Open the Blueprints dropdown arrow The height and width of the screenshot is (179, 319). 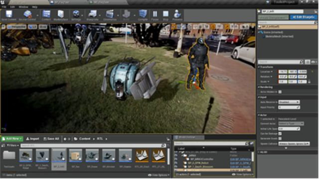click(100, 15)
